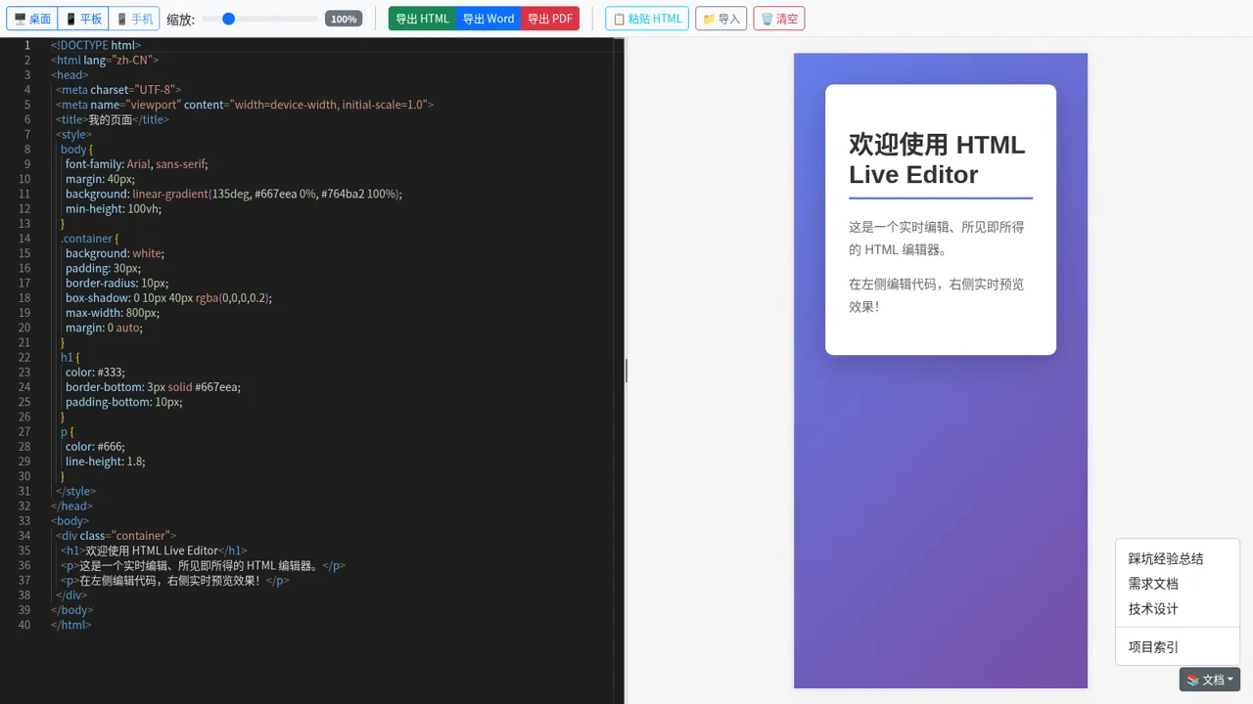Viewport: 1253px width, 704px height.
Task: Click line number 33 in the gutter
Action: tap(24, 521)
